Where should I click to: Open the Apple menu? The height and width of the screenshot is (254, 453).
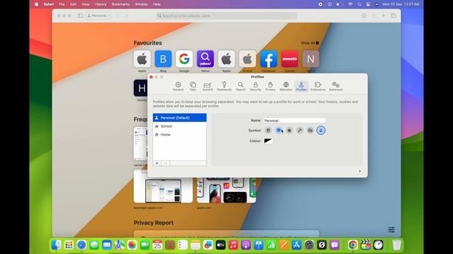point(36,4)
